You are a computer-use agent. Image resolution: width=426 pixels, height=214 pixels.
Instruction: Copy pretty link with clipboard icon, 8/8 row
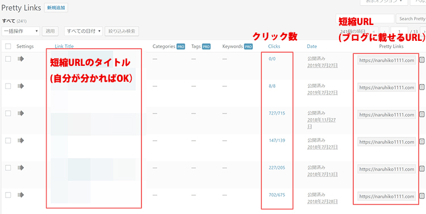421,87
